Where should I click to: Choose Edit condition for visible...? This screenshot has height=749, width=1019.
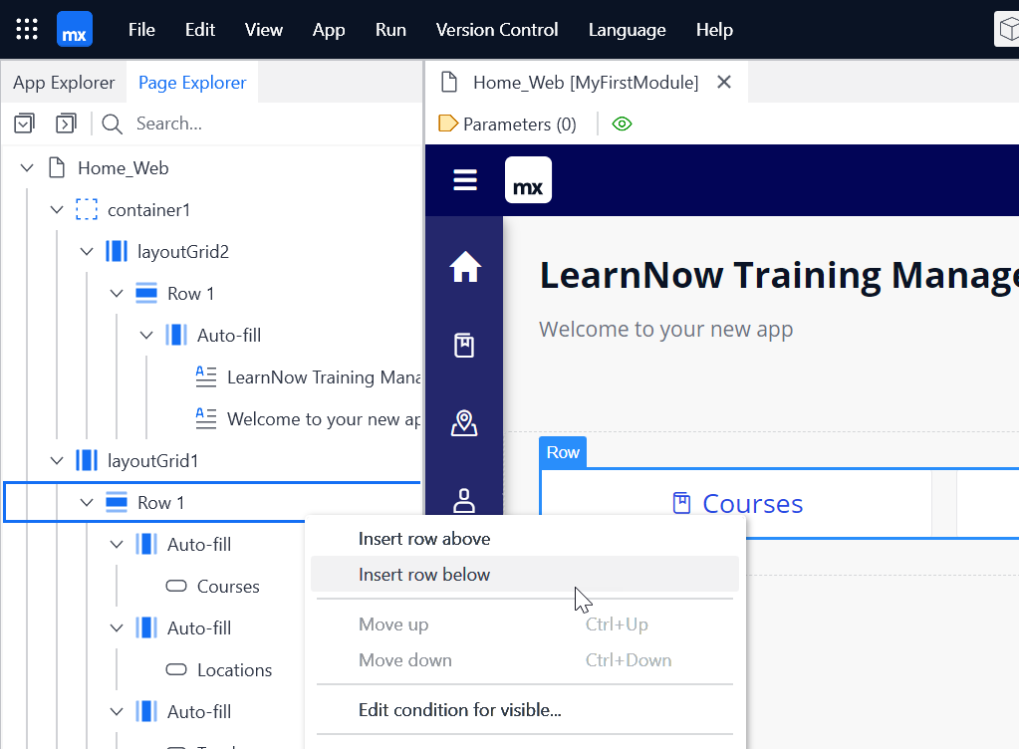click(x=525, y=710)
